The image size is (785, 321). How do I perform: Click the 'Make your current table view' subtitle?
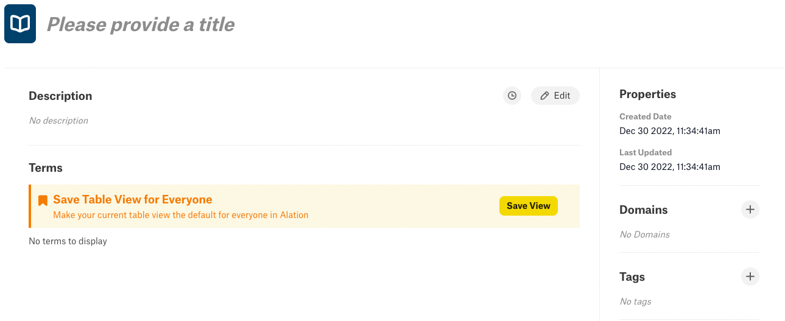coord(181,215)
